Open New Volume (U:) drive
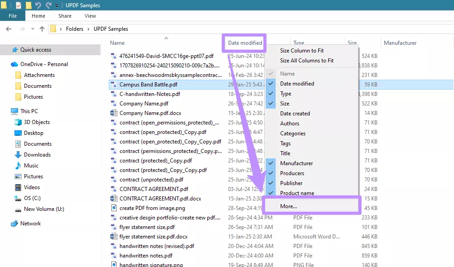 click(39, 209)
